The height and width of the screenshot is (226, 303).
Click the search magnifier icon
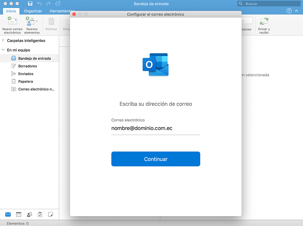[241, 3]
